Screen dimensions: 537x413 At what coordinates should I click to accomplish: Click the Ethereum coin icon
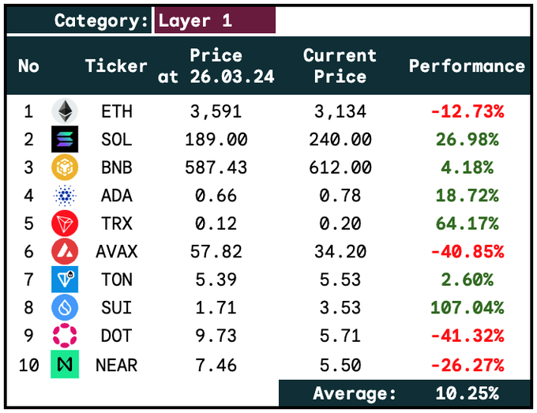pyautogui.click(x=64, y=111)
